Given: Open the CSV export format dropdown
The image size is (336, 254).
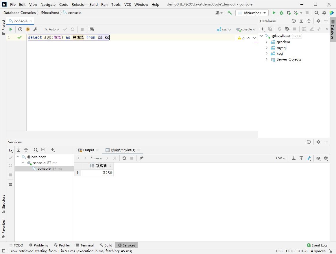Looking at the screenshot, I should pyautogui.click(x=280, y=158).
